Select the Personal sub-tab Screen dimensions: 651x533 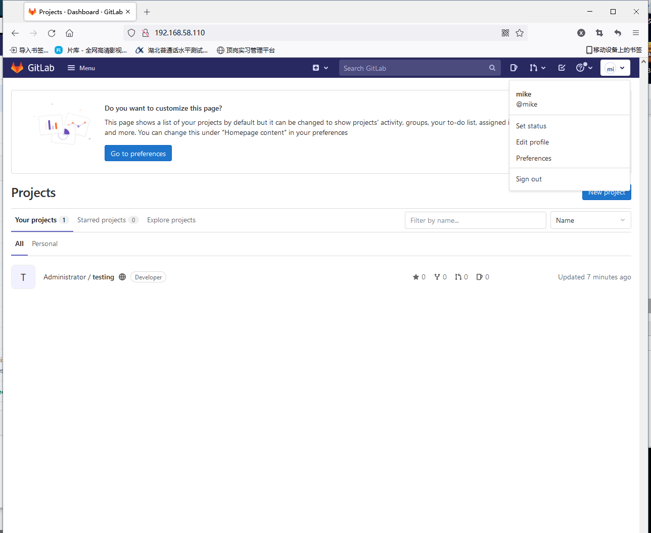[44, 244]
